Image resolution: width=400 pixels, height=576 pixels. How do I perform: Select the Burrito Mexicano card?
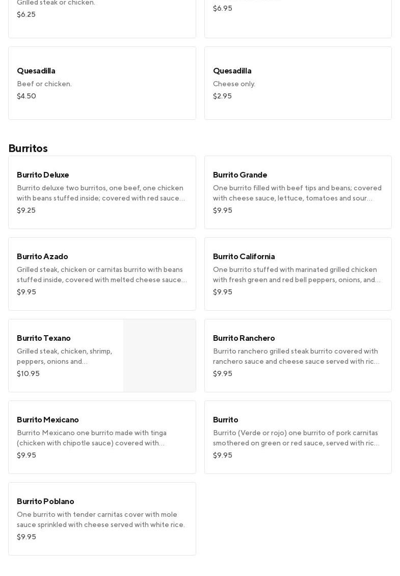click(x=102, y=437)
